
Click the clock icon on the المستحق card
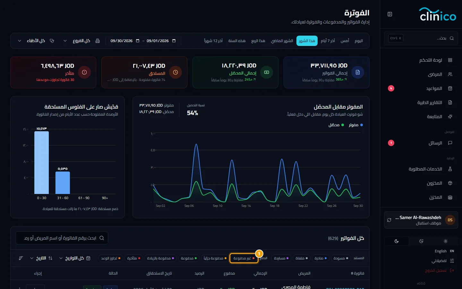175,72
